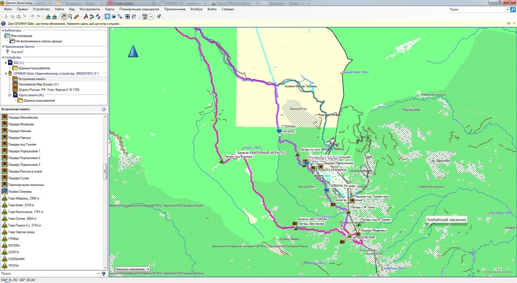This screenshot has height=283, width=517.
Task: Click the blue search magnifier button
Action: point(513,10)
